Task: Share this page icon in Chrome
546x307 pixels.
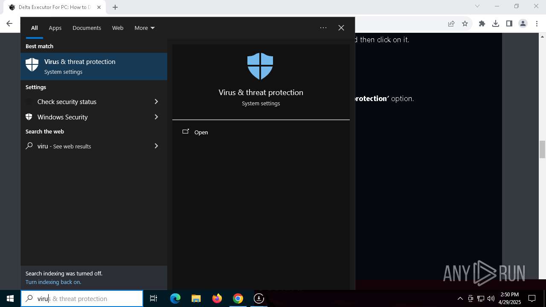Action: pyautogui.click(x=451, y=23)
